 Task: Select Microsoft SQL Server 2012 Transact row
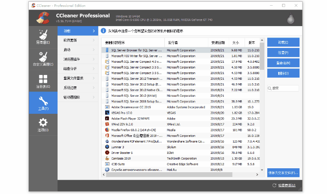(181, 78)
